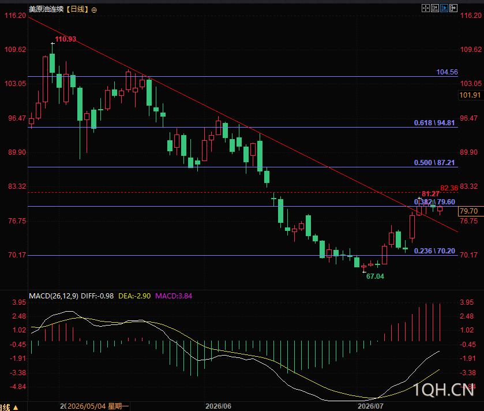This screenshot has width=484, height=411.
Task: Click the 2026/06 date axis marker
Action: (x=218, y=406)
